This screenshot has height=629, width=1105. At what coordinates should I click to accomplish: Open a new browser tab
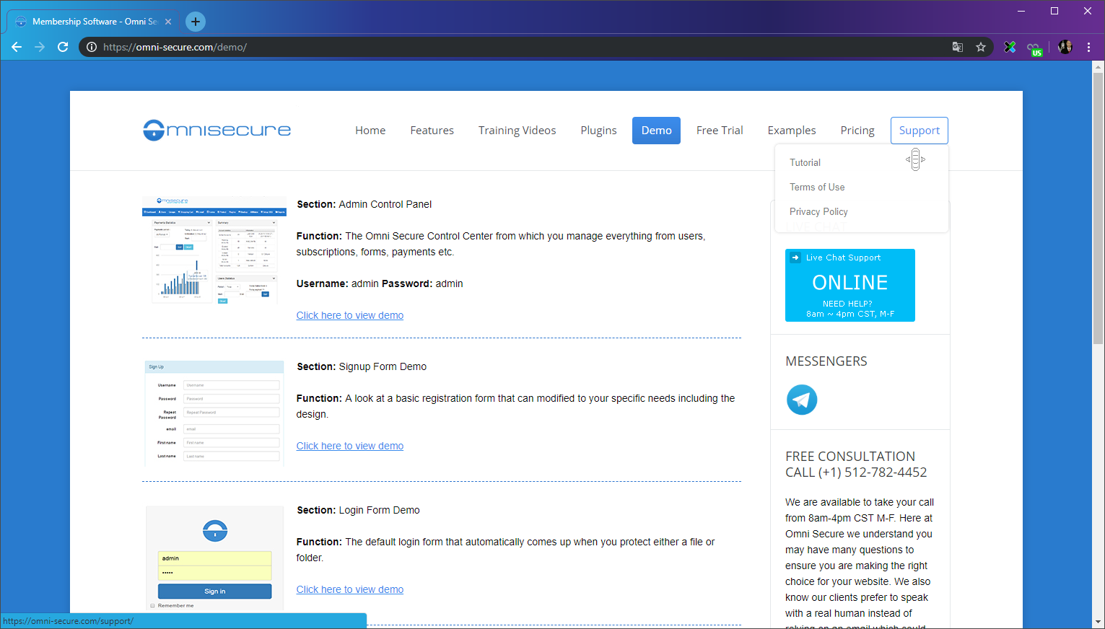(196, 22)
